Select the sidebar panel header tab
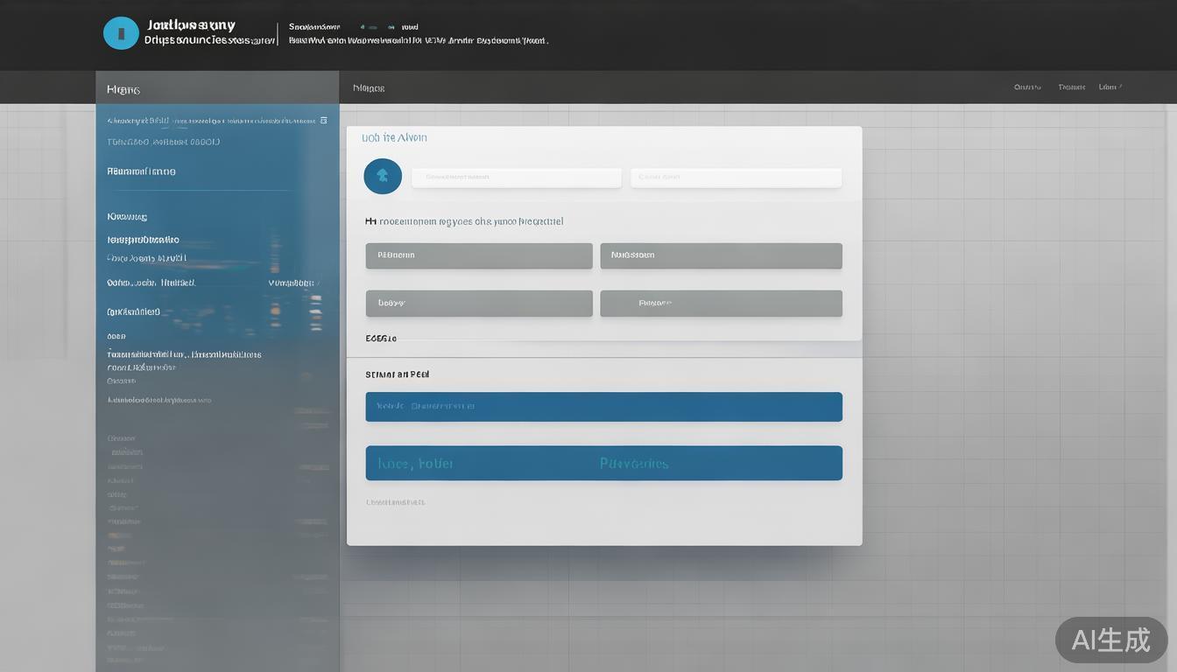This screenshot has width=1177, height=672. (123, 89)
